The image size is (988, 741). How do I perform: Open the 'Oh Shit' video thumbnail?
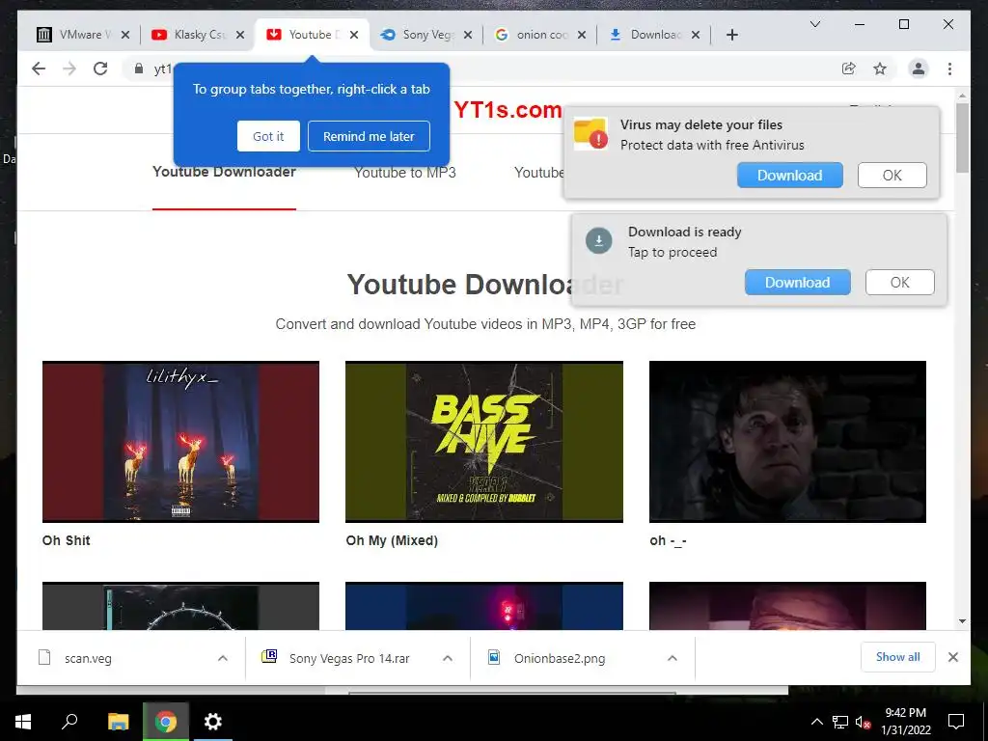point(180,441)
